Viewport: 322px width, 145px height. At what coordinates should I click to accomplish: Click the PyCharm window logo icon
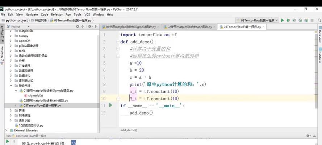tap(2, 9)
